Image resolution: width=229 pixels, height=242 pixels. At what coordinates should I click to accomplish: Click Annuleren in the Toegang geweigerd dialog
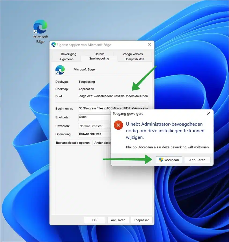point(197,160)
